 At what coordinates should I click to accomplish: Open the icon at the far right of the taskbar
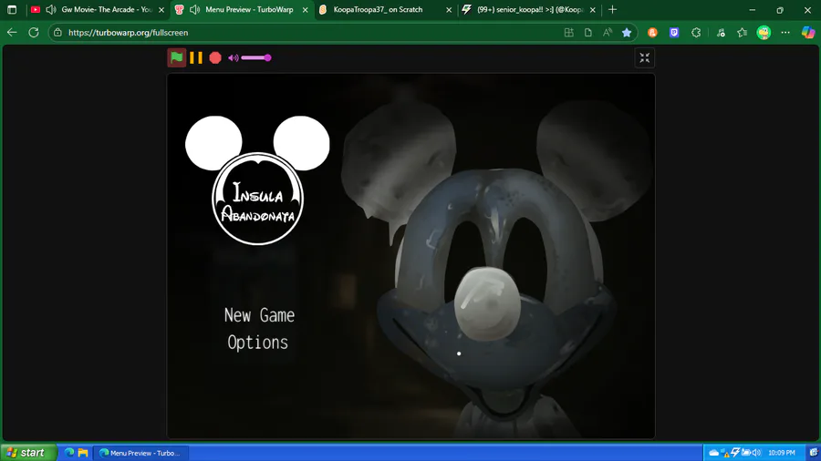(x=813, y=453)
